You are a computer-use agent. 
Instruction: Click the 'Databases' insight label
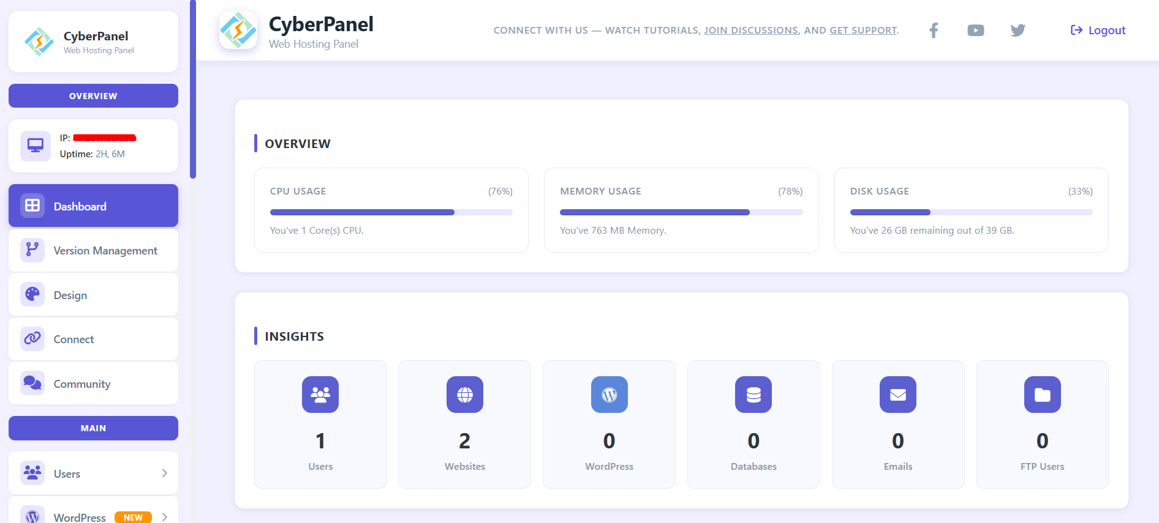(x=753, y=466)
